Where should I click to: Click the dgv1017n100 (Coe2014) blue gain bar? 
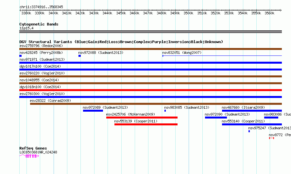coord(150,70)
